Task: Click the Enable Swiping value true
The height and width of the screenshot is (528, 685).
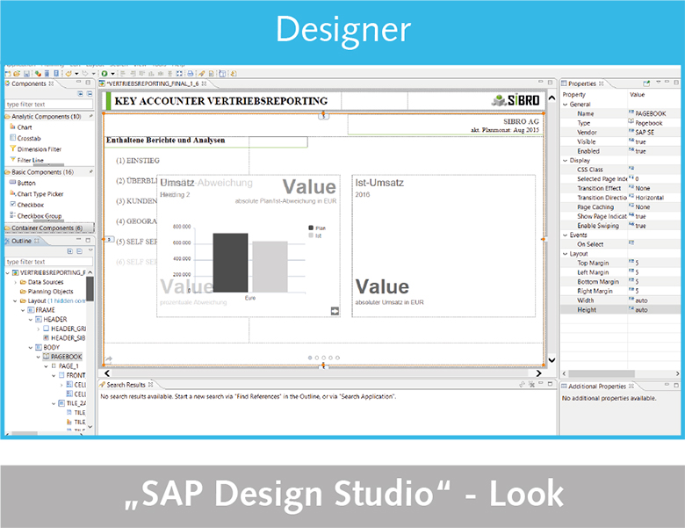Action: click(640, 226)
